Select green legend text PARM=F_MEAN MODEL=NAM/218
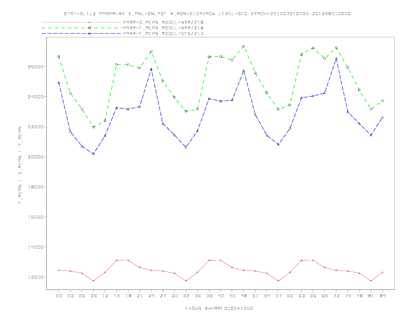The width and height of the screenshot is (417, 322). tap(163, 28)
